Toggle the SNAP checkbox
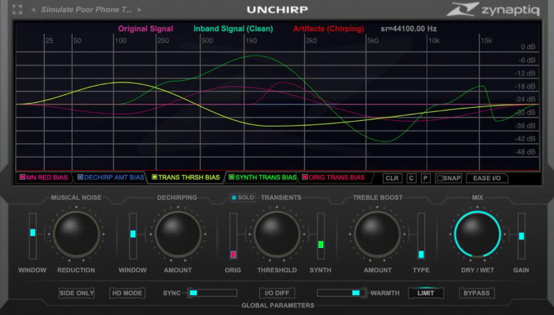554x315 pixels. click(449, 178)
